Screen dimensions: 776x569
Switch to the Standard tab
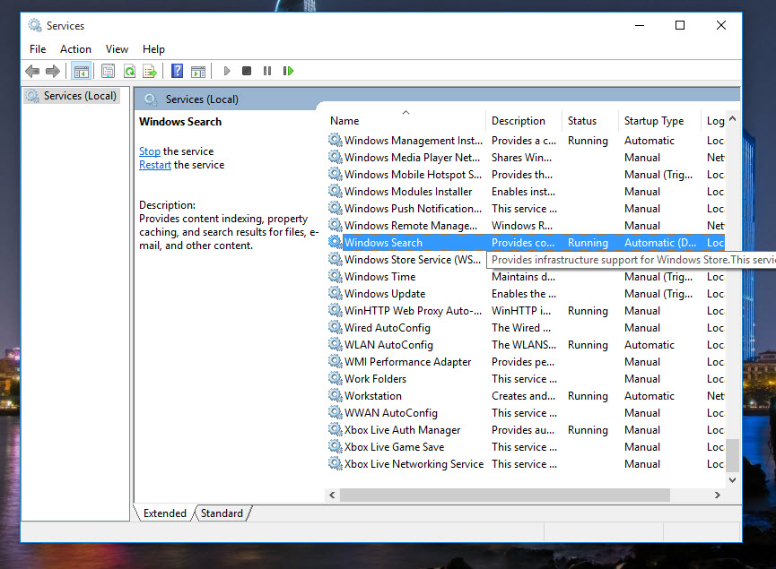(222, 513)
